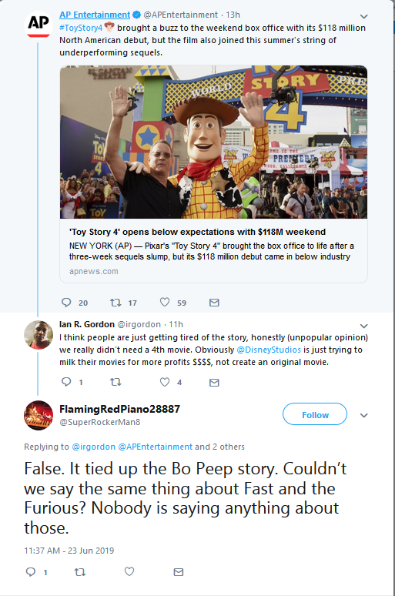Send AP Entertainment tweet via direct message
This screenshot has width=395, height=596.
pyautogui.click(x=214, y=303)
